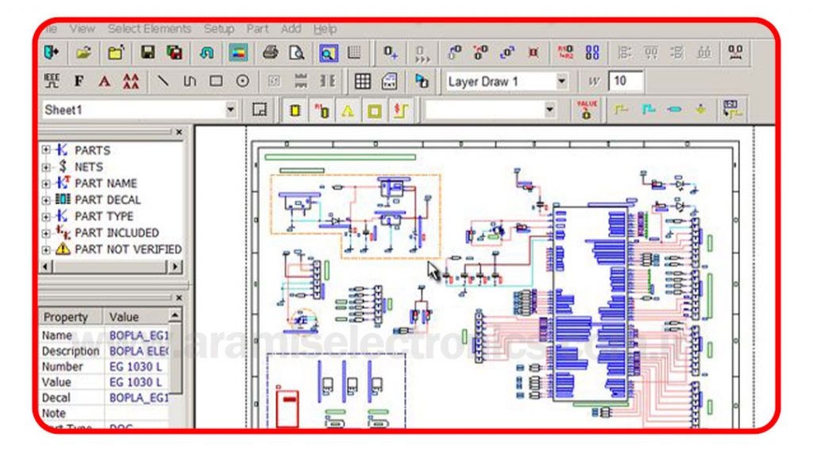Click the line width field showing 10
This screenshot has height=452, width=813.
[626, 81]
